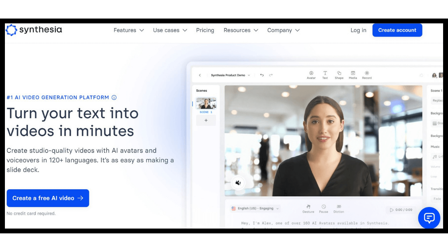
Task: Click the script text starting 'Hey, I'm Alex'
Action: 315,223
